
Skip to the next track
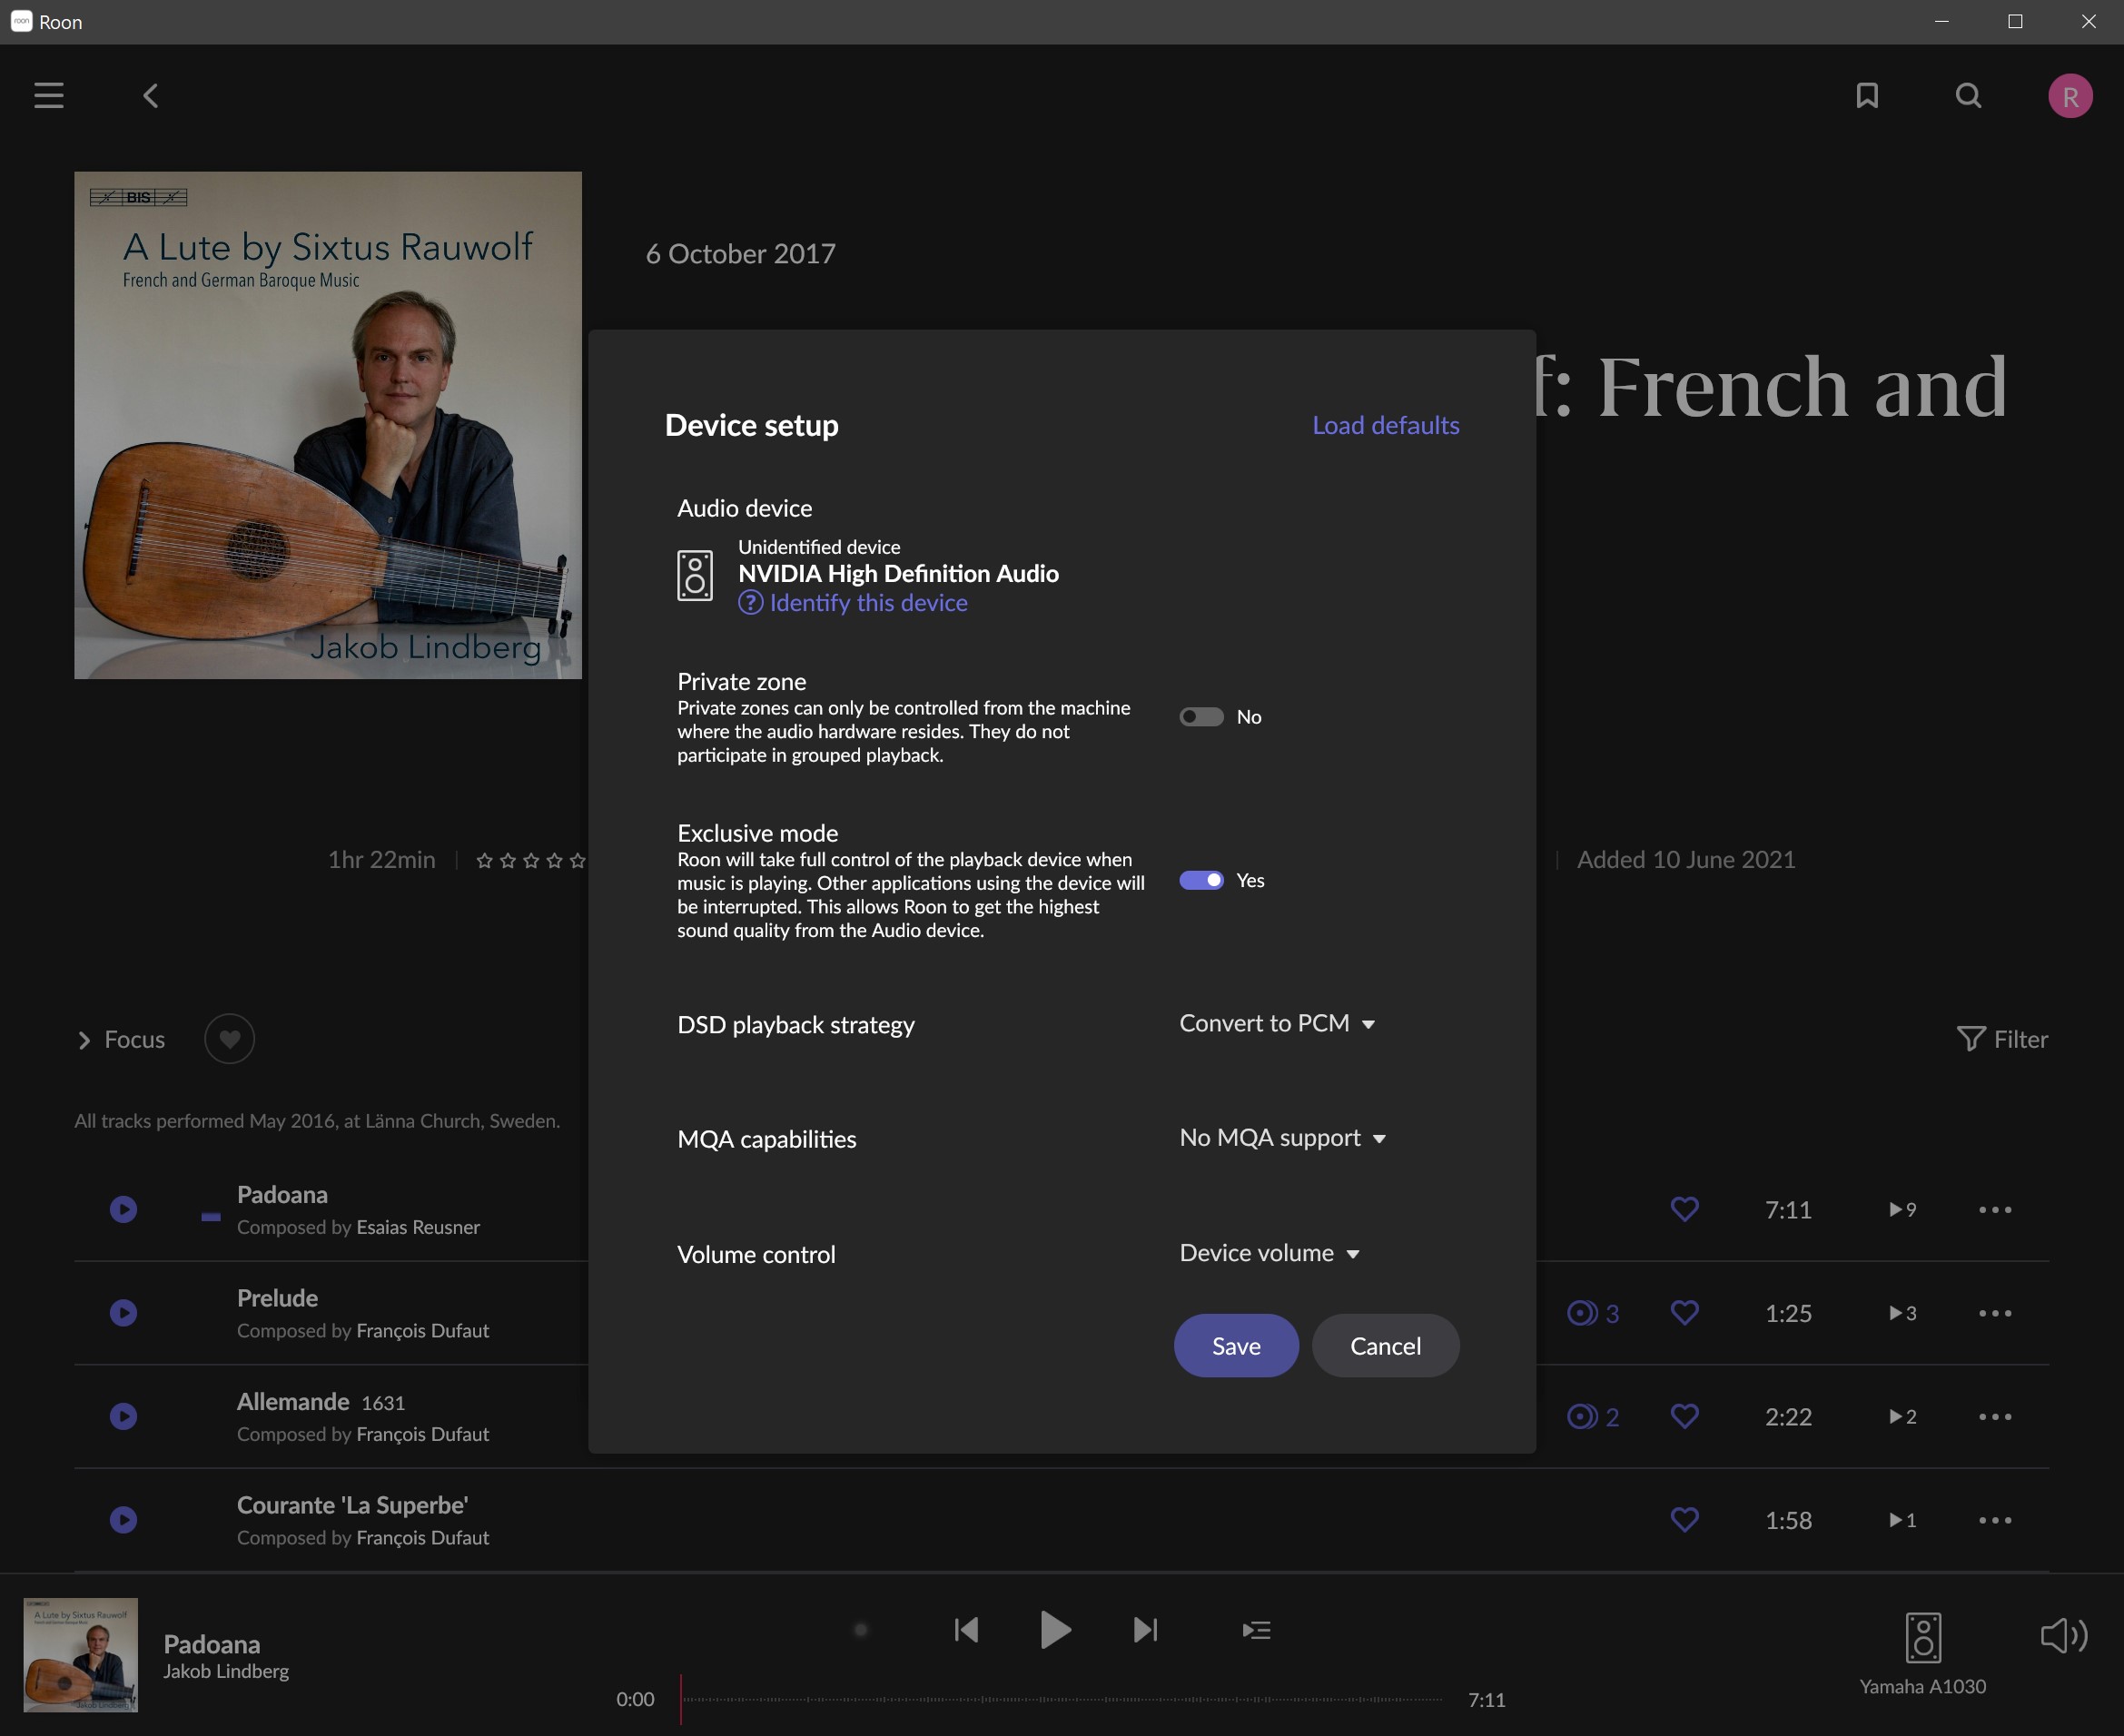(x=1146, y=1631)
